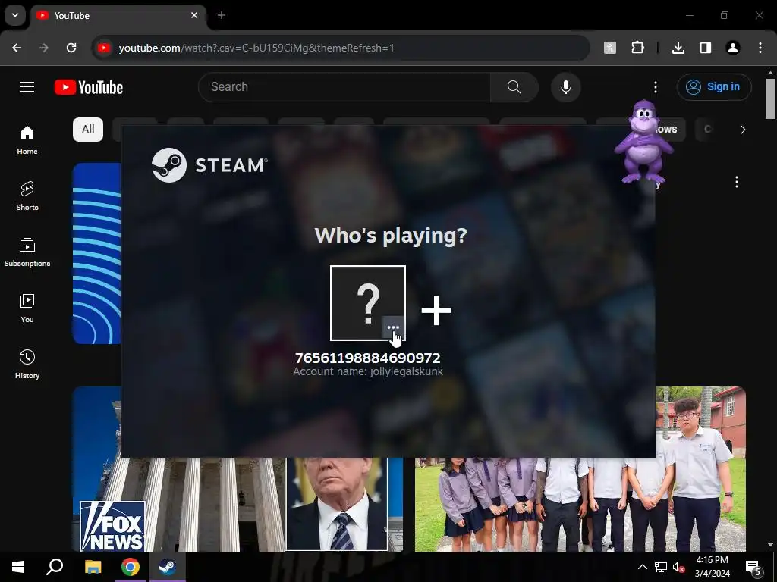
Task: Open the tab search dropdown arrow
Action: pyautogui.click(x=15, y=15)
